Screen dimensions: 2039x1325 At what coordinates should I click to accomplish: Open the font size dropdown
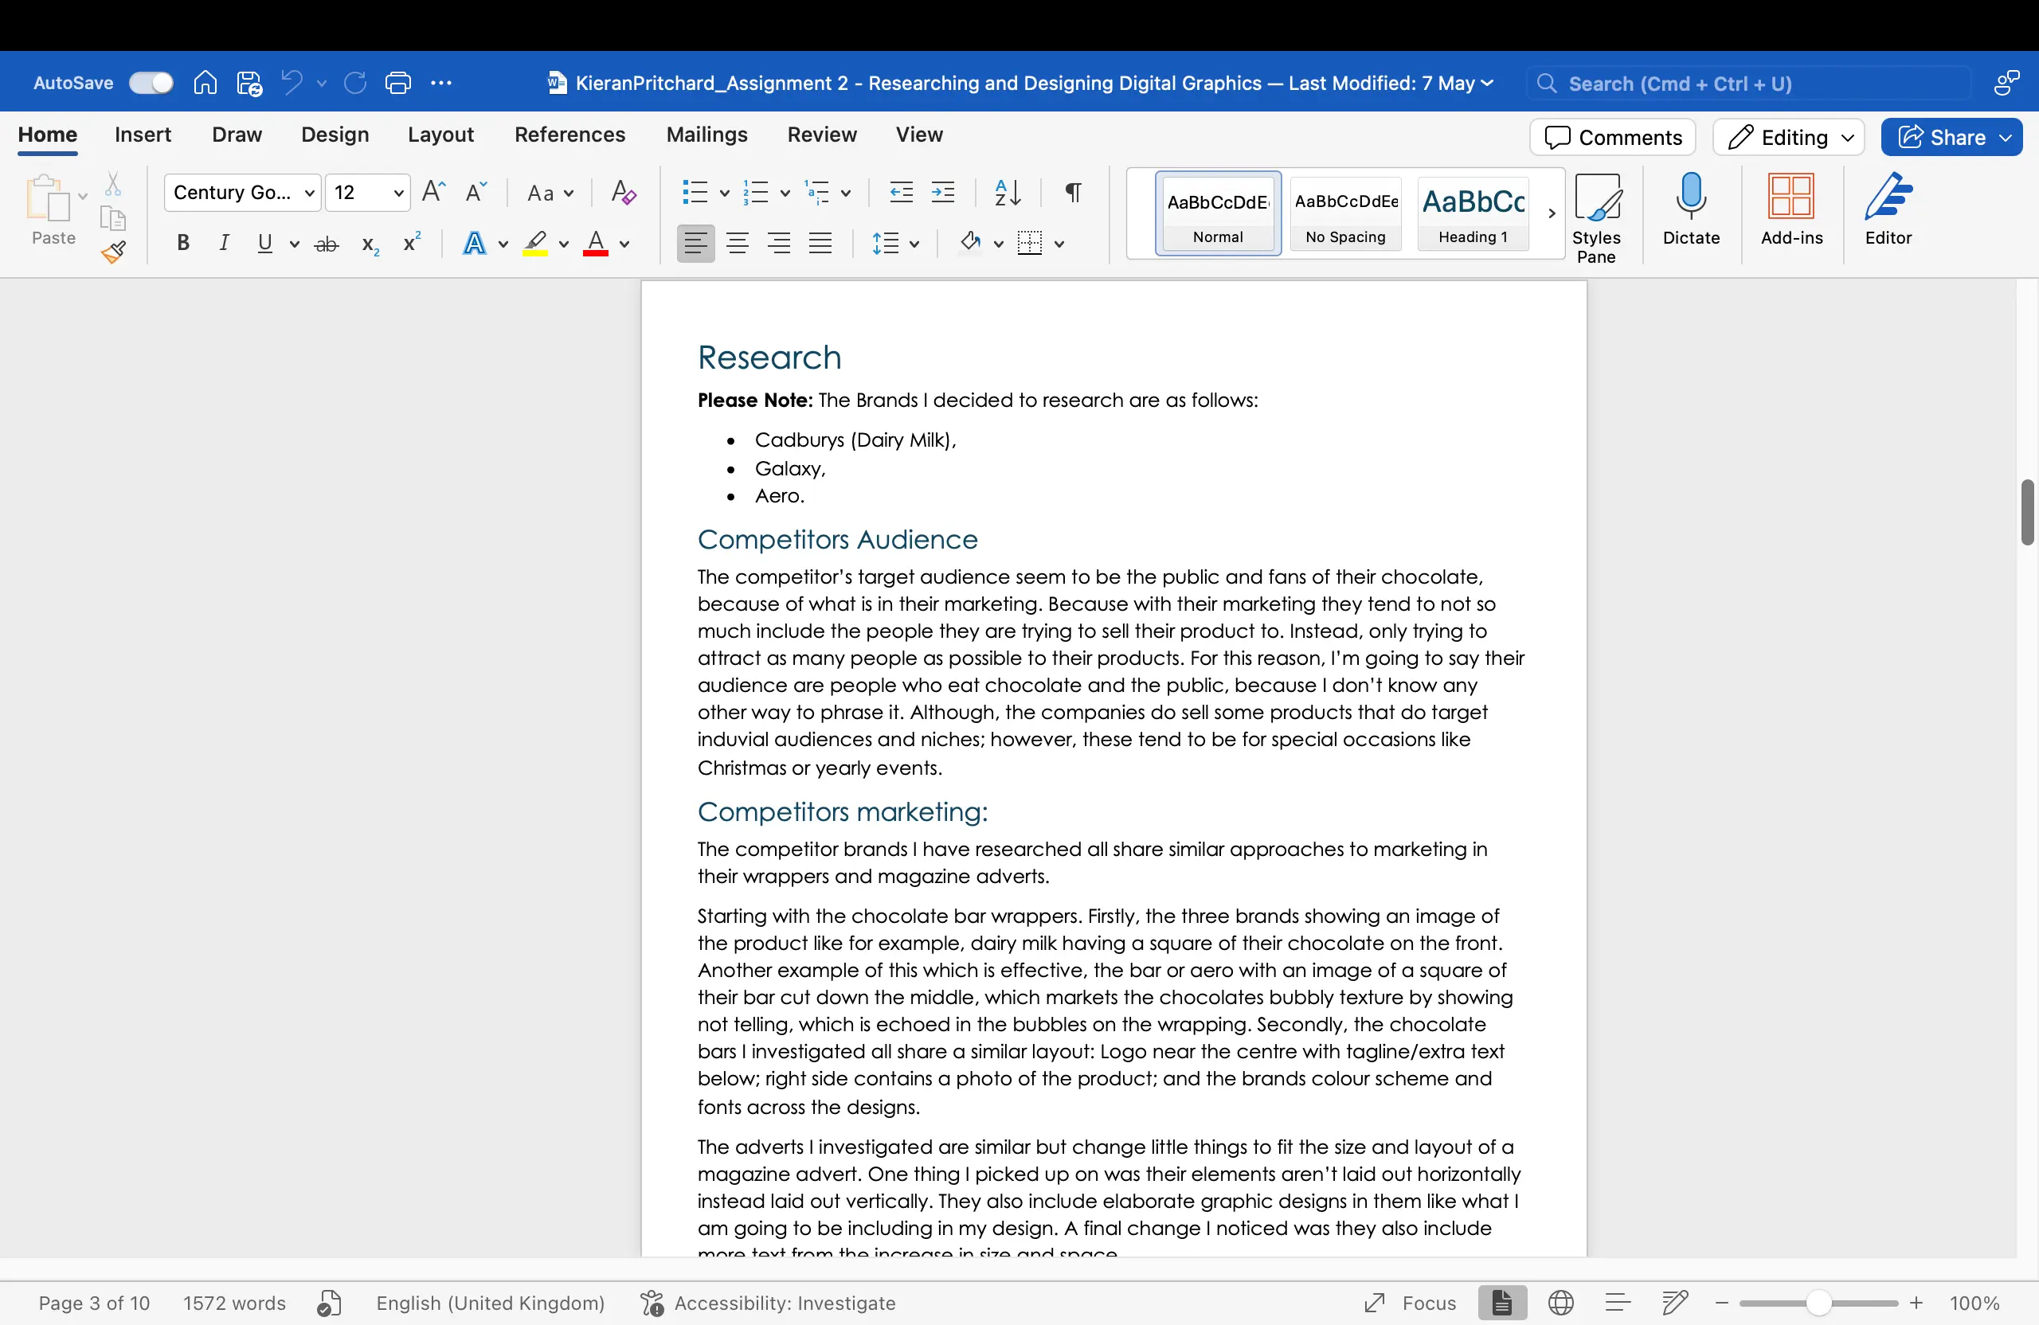[x=397, y=193]
